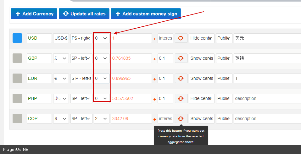301x154 pixels.
Task: Set GBP as default using its gray box
Action: (x=17, y=58)
